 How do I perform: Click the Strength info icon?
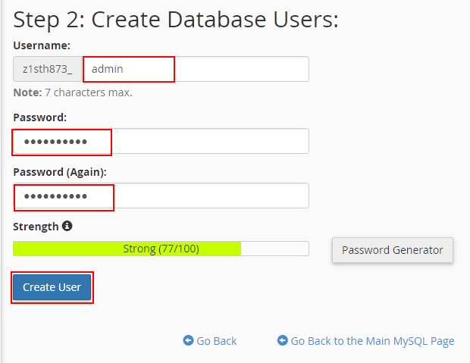coord(67,226)
